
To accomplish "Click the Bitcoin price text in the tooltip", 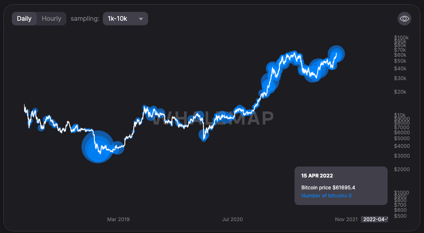I will tap(328, 187).
